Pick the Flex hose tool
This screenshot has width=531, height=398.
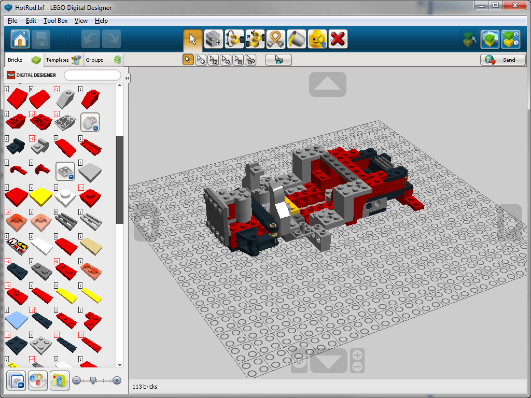point(276,39)
